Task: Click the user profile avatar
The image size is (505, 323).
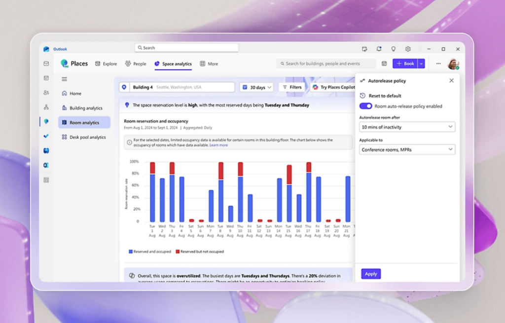Action: [453, 64]
